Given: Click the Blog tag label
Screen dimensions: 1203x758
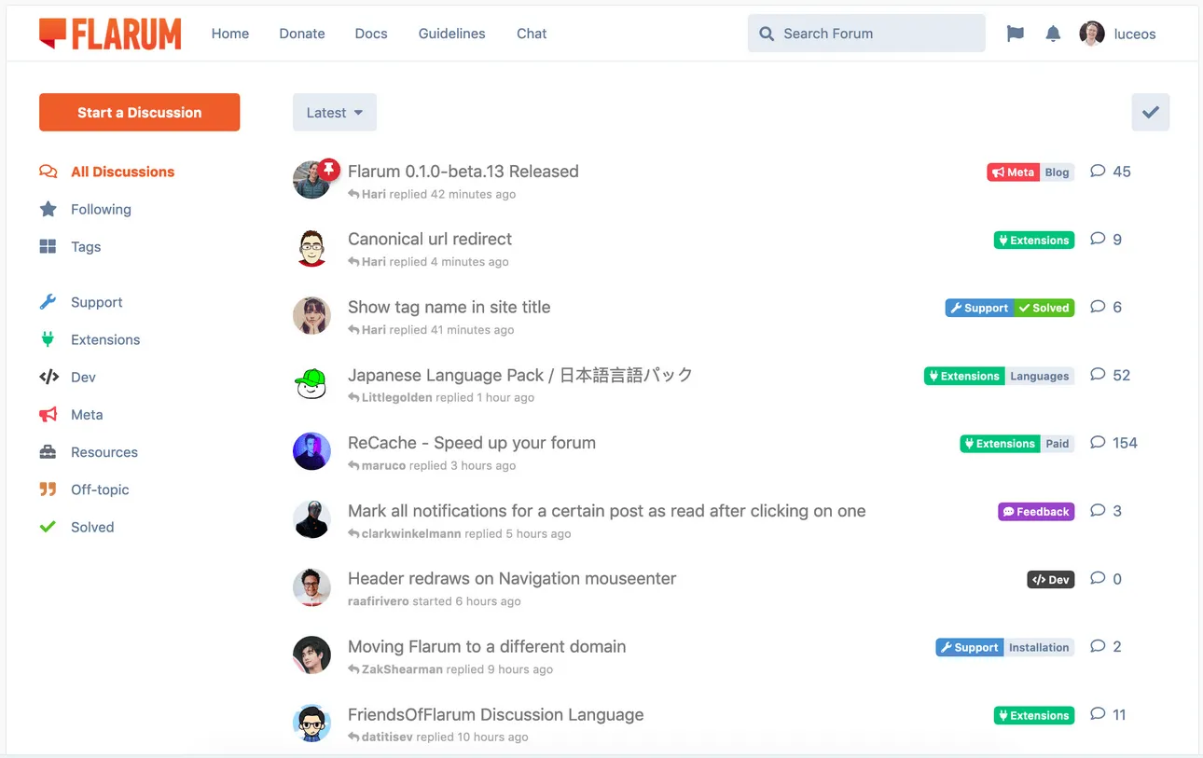Looking at the screenshot, I should point(1058,172).
